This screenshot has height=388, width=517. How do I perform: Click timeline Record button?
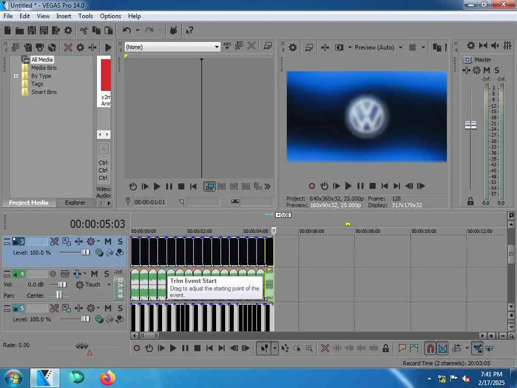click(x=137, y=348)
